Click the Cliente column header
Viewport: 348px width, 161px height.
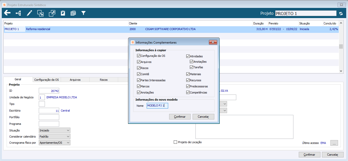click(190, 23)
